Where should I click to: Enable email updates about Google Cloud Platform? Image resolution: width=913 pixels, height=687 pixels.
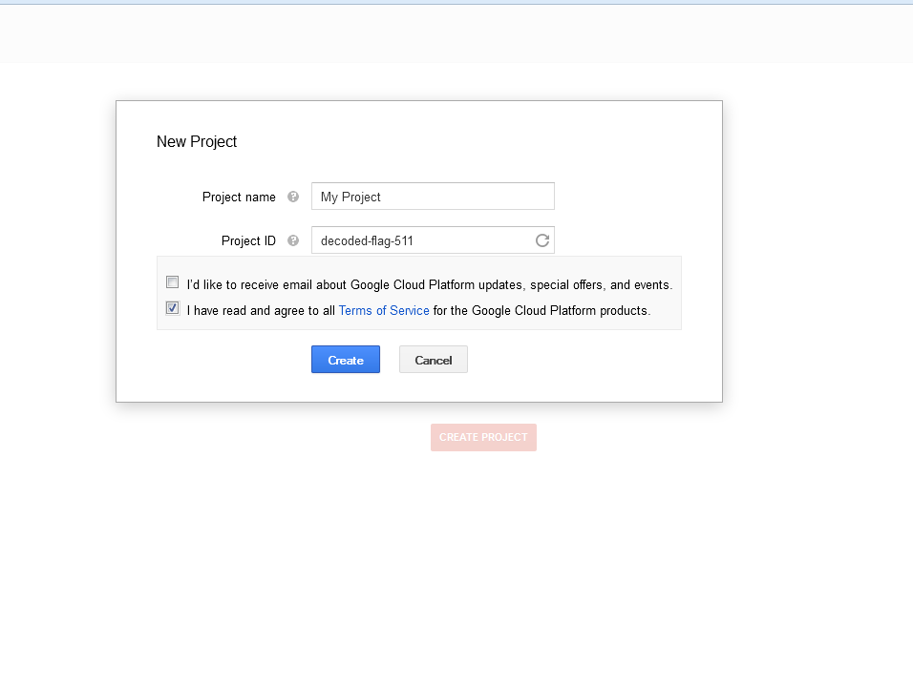(x=172, y=282)
